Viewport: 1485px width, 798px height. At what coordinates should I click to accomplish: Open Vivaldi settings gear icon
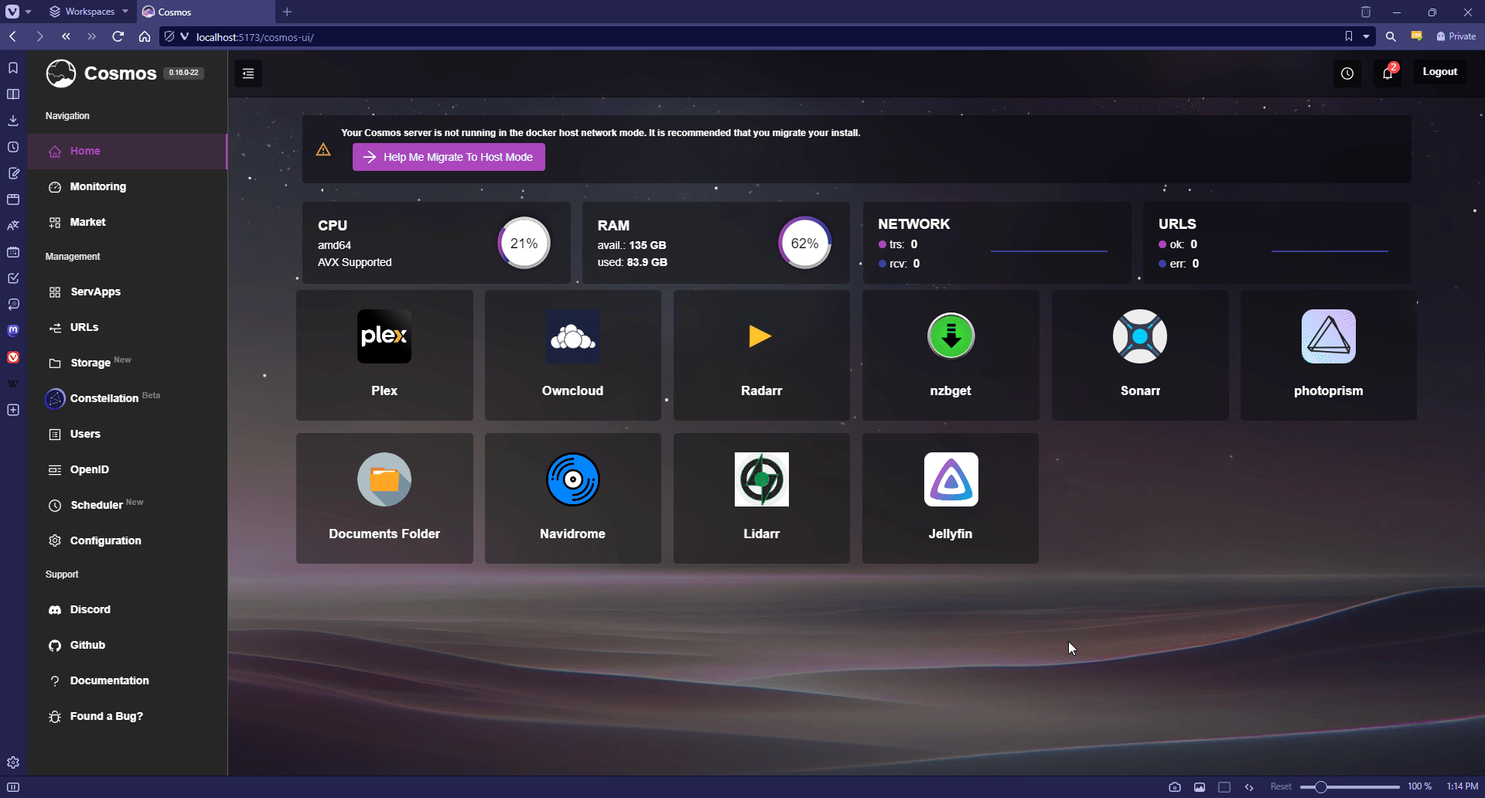(x=13, y=762)
